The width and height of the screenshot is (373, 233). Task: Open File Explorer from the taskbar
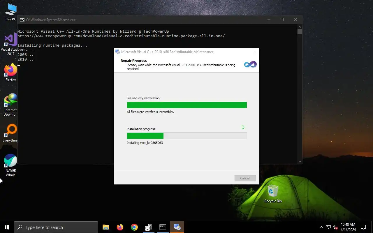tap(105, 227)
